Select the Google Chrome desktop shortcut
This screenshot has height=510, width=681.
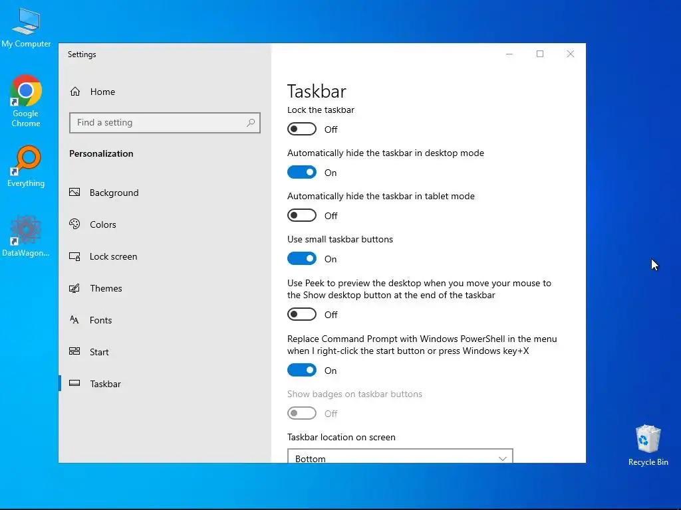point(26,101)
